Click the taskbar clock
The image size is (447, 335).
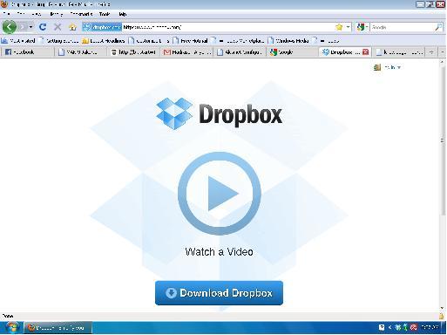click(430, 328)
